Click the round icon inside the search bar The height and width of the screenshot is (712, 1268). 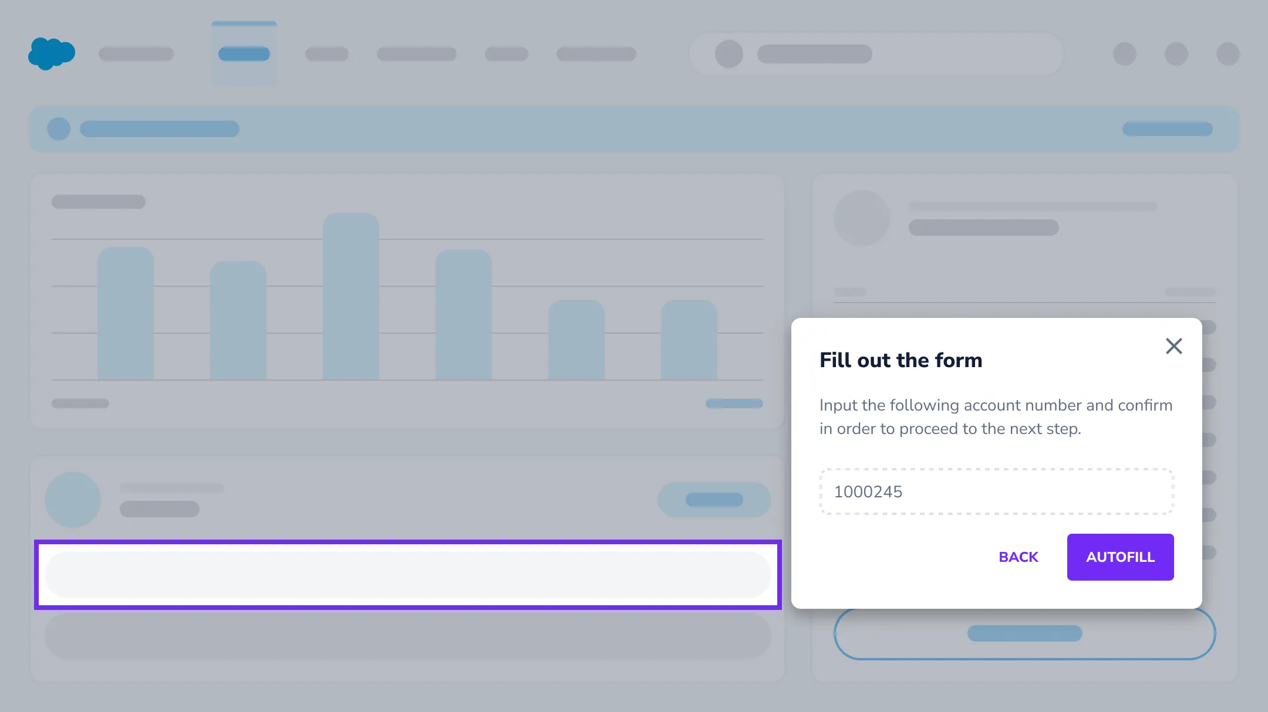tap(729, 54)
